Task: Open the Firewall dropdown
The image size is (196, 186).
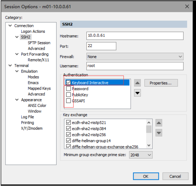Action: [135, 57]
